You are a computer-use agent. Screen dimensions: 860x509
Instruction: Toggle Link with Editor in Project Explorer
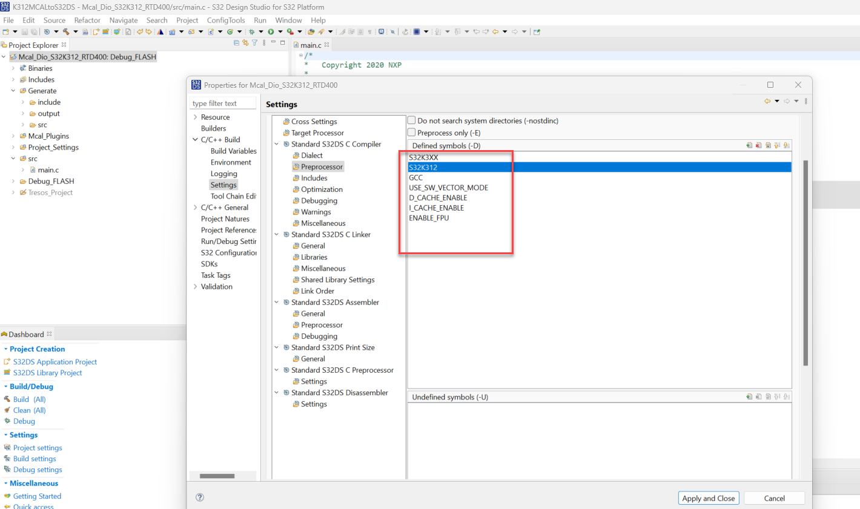(245, 43)
